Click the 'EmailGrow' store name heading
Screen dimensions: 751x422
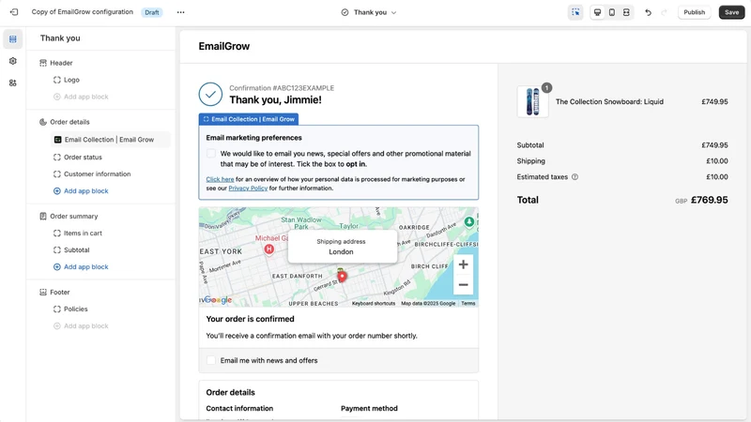coord(224,46)
